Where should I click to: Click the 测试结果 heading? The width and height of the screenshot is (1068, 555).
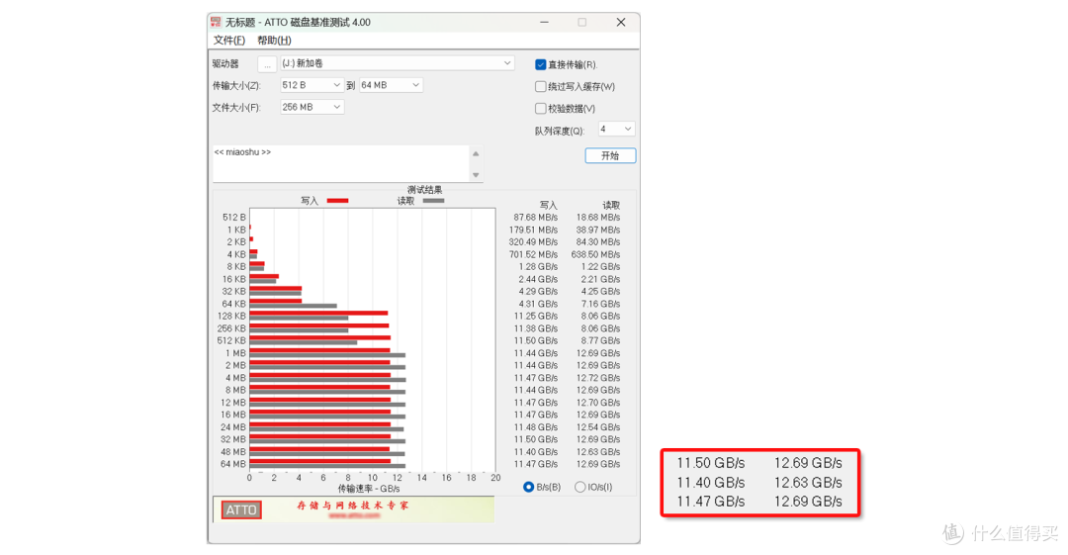pos(424,190)
